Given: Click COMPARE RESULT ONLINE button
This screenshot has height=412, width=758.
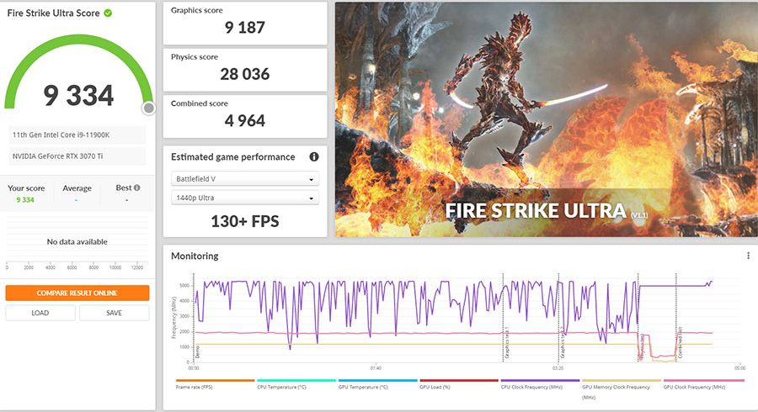Looking at the screenshot, I should 77,293.
